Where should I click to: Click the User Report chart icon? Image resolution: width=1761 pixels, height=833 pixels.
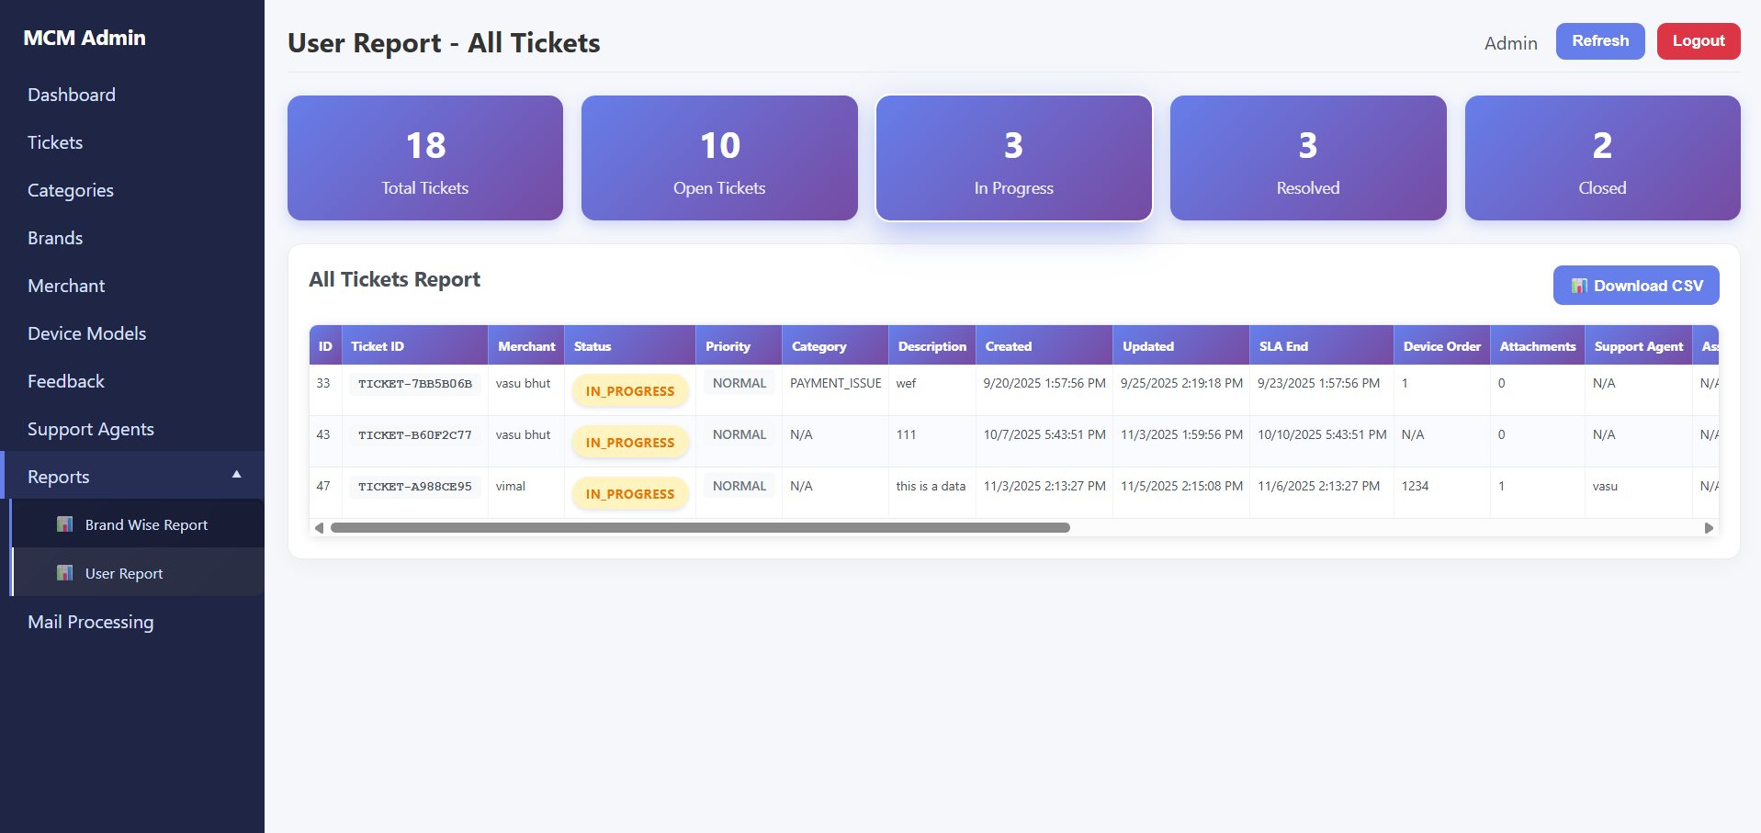pyautogui.click(x=65, y=573)
